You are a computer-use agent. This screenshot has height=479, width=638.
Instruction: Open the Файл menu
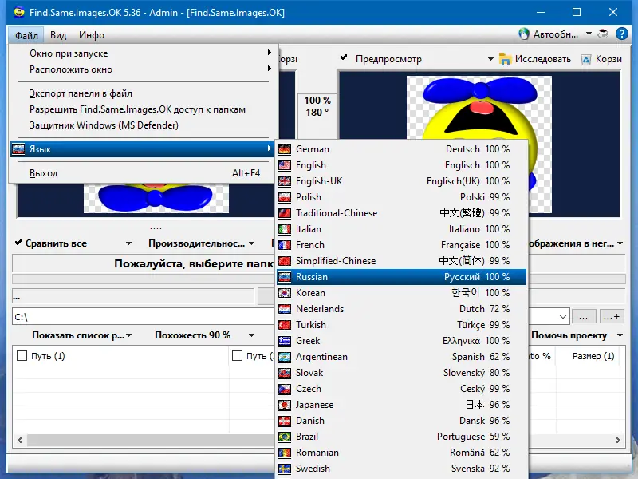26,35
